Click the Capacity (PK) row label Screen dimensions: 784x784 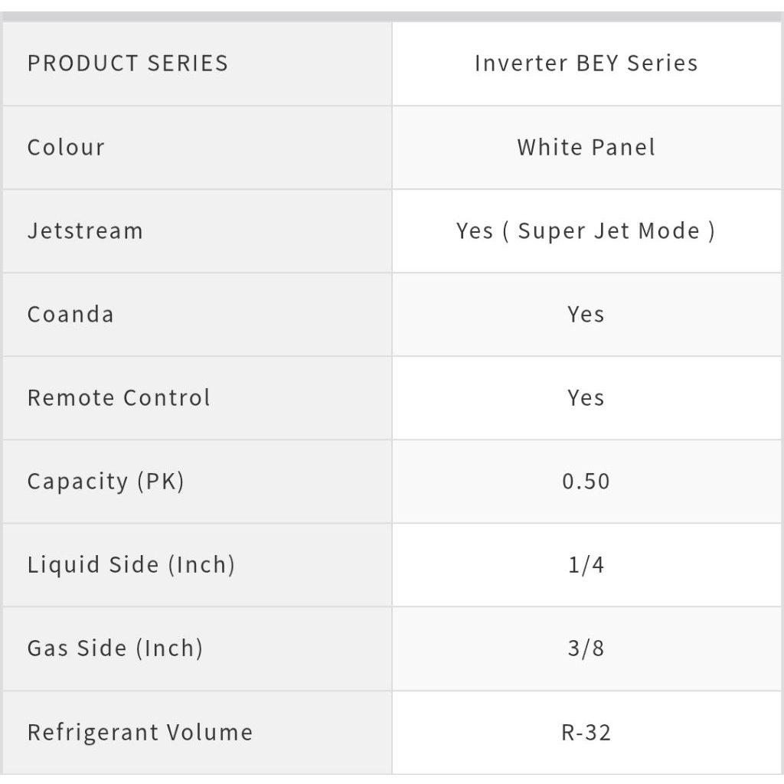(x=106, y=482)
